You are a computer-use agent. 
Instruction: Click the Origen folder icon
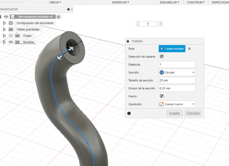pyautogui.click(x=17, y=36)
